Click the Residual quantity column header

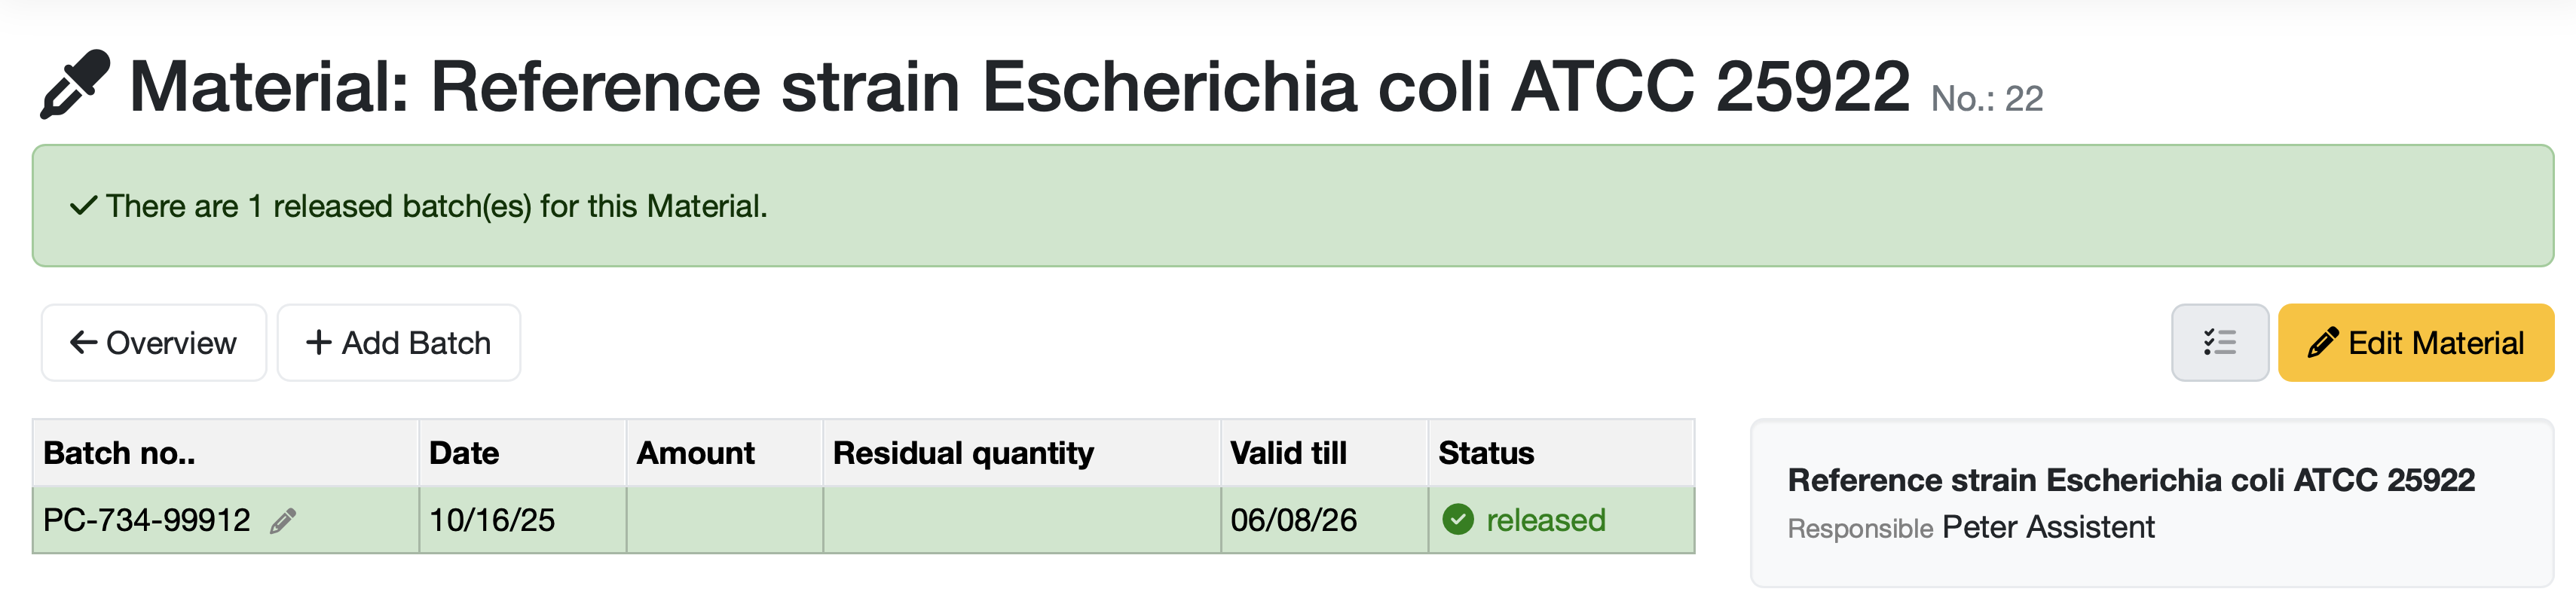(963, 453)
